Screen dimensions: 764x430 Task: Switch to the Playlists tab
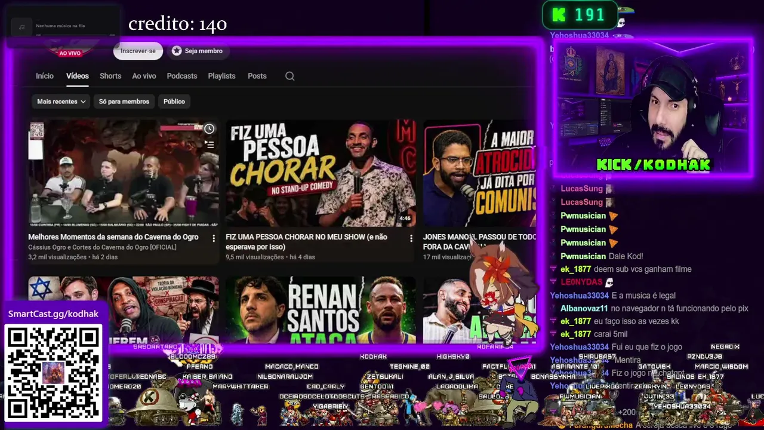coord(221,76)
